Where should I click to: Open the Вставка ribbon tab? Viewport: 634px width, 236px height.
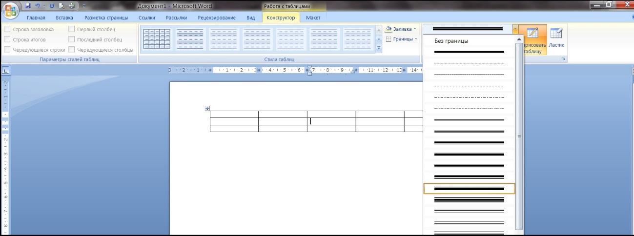click(x=64, y=18)
